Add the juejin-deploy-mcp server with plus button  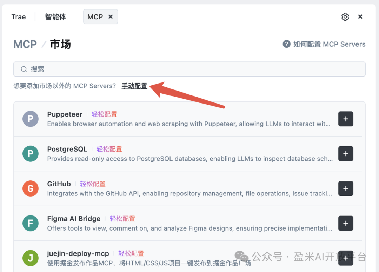(346, 258)
